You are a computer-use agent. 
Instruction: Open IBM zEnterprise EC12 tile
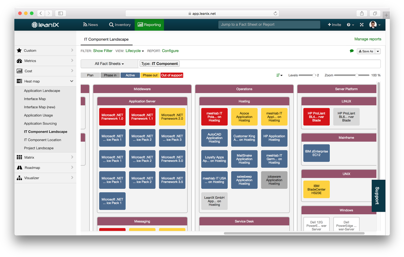(316, 153)
